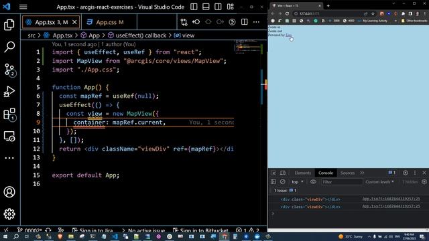Image resolution: width=429 pixels, height=241 pixels.
Task: Open Problems from error and warning counts
Action: coord(247,230)
